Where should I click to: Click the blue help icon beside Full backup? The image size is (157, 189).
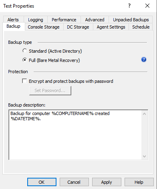(x=144, y=60)
